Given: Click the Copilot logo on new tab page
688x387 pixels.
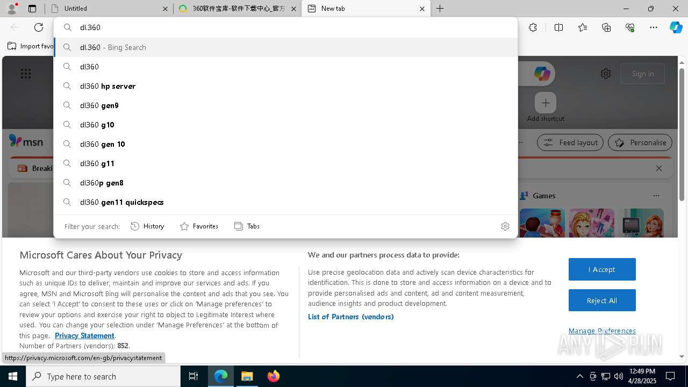Looking at the screenshot, I should tap(542, 74).
